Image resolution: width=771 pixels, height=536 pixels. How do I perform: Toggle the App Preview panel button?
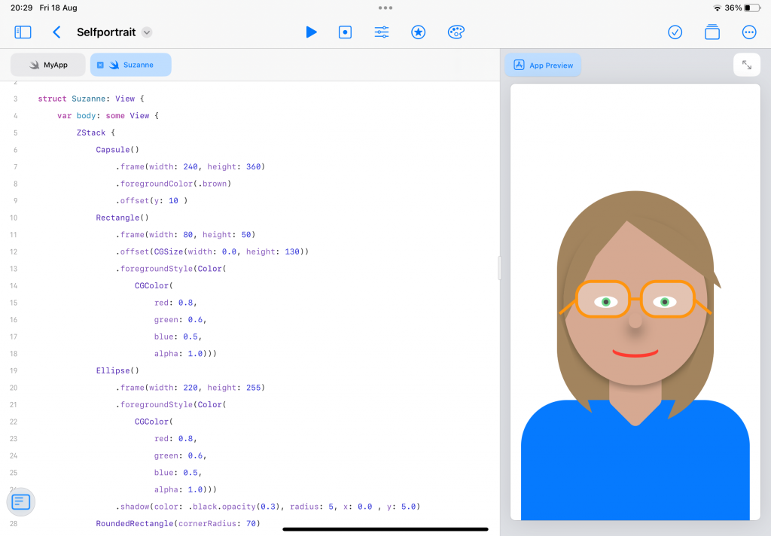pyautogui.click(x=543, y=65)
